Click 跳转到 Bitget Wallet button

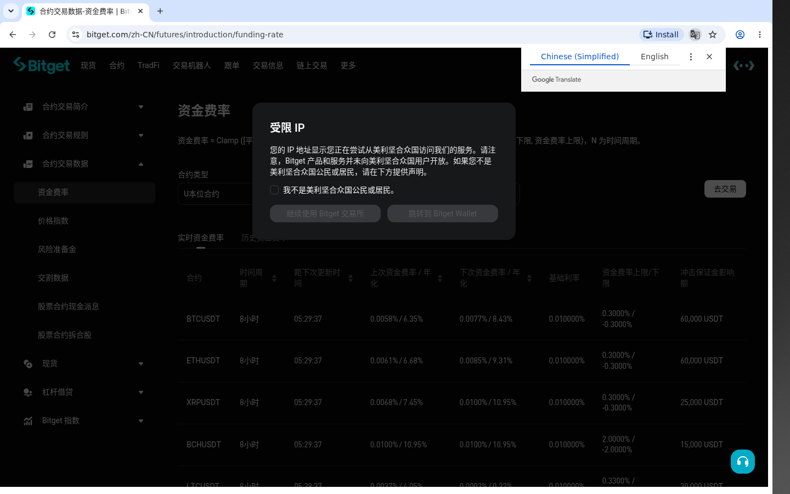click(443, 214)
